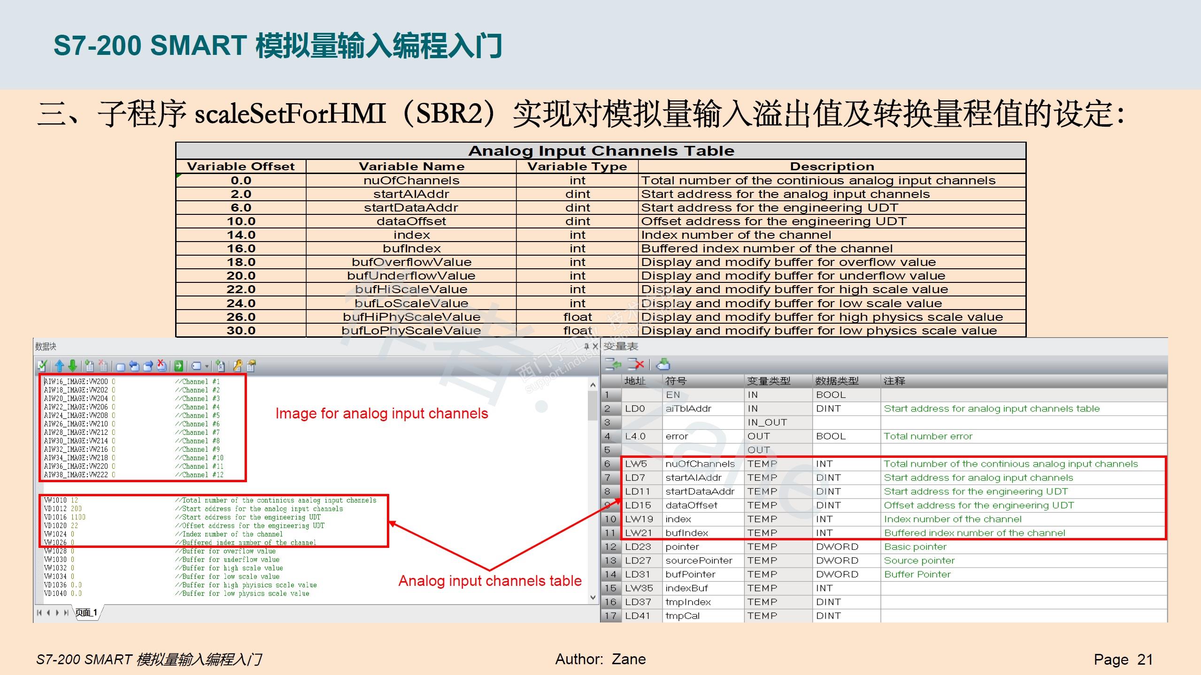Select the aiTblAddr symbol cell
Viewport: 1201px width, 675px height.
tap(688, 409)
